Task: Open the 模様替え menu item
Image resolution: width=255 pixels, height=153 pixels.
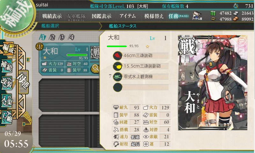Action: 154,16
